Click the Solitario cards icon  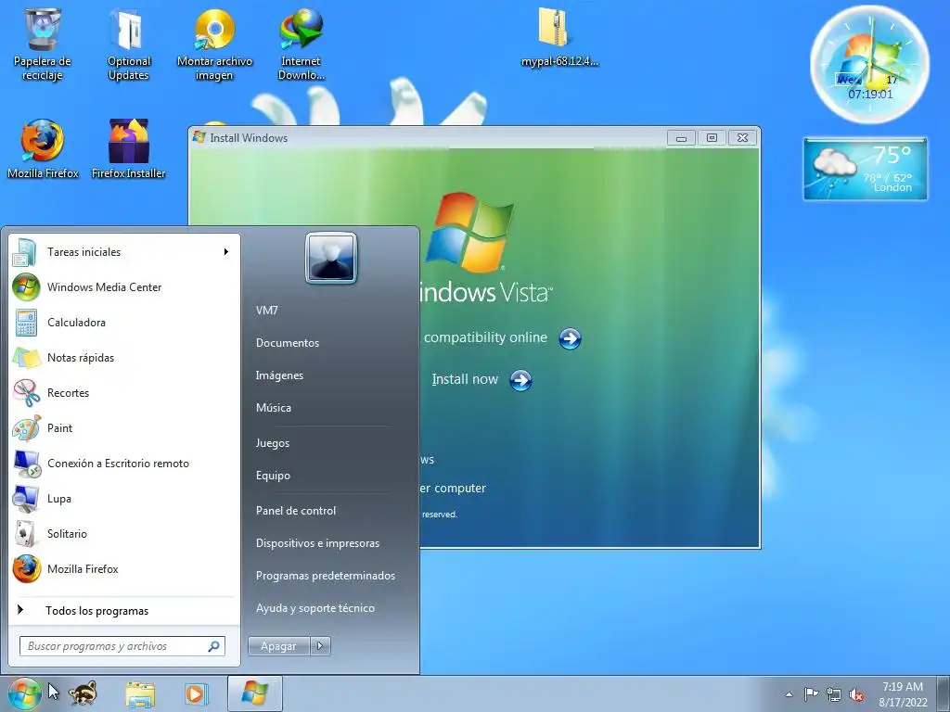point(25,533)
